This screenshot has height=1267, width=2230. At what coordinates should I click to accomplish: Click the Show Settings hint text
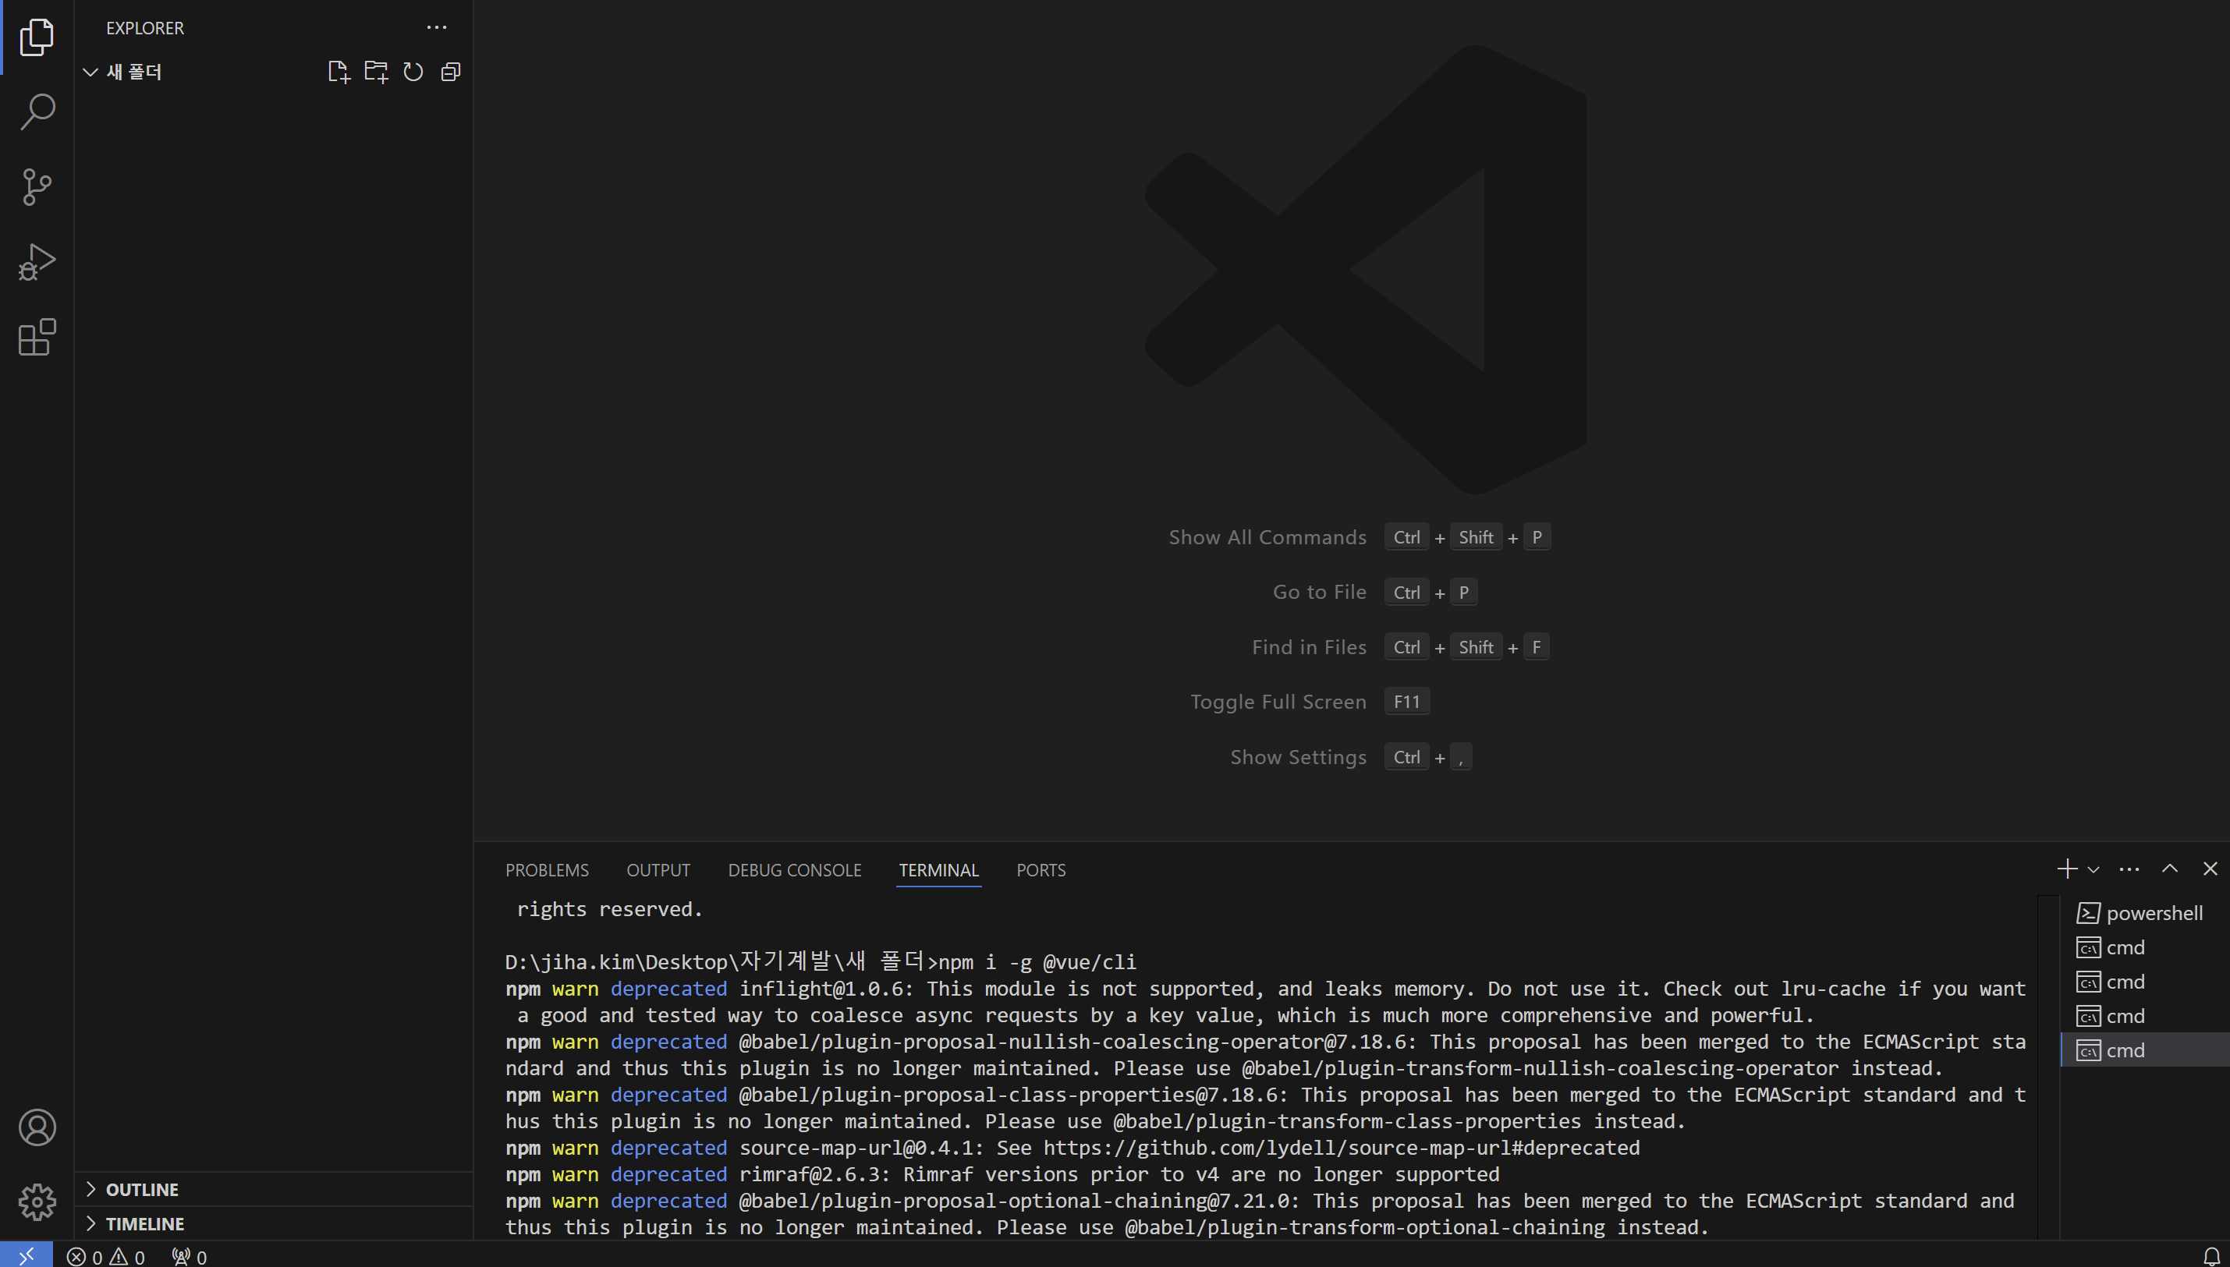pyautogui.click(x=1298, y=757)
